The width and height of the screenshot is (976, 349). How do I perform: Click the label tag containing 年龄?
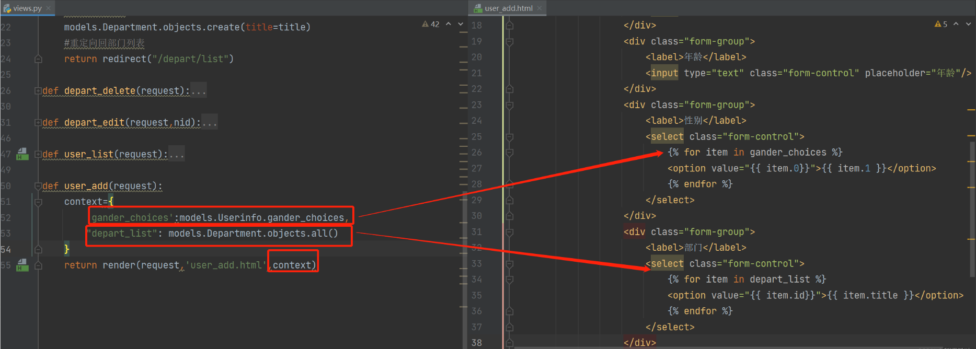click(x=696, y=57)
